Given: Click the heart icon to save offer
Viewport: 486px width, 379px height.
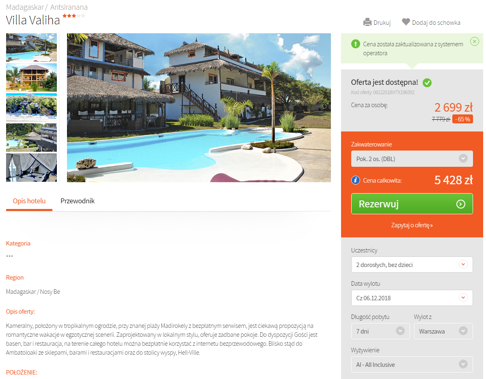Looking at the screenshot, I should (406, 22).
